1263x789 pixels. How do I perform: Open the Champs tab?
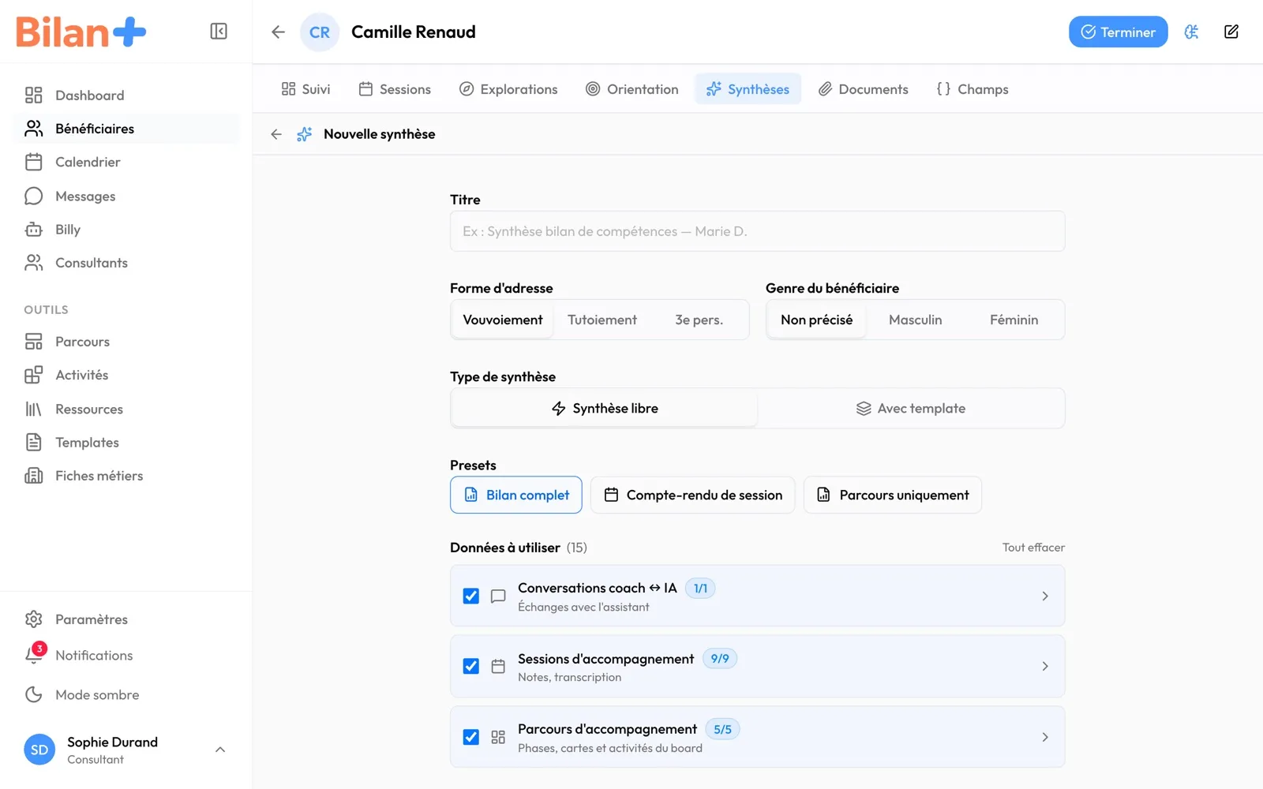click(973, 89)
